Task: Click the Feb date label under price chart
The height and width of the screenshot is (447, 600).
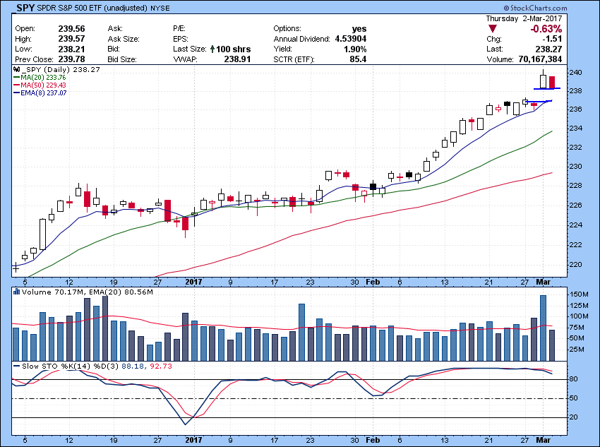Action: click(373, 282)
